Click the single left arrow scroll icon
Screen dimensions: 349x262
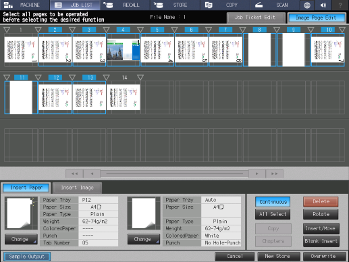point(92,174)
